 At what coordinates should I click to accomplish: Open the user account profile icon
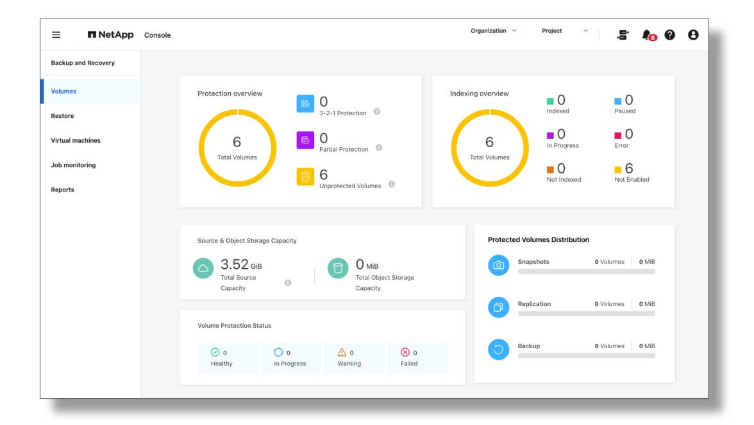(x=693, y=35)
